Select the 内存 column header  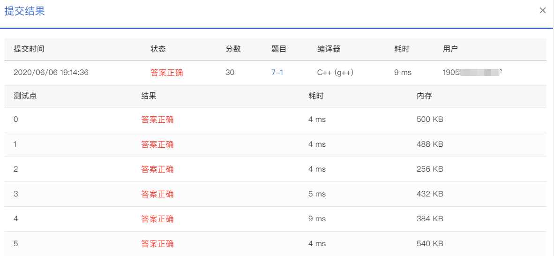point(425,96)
